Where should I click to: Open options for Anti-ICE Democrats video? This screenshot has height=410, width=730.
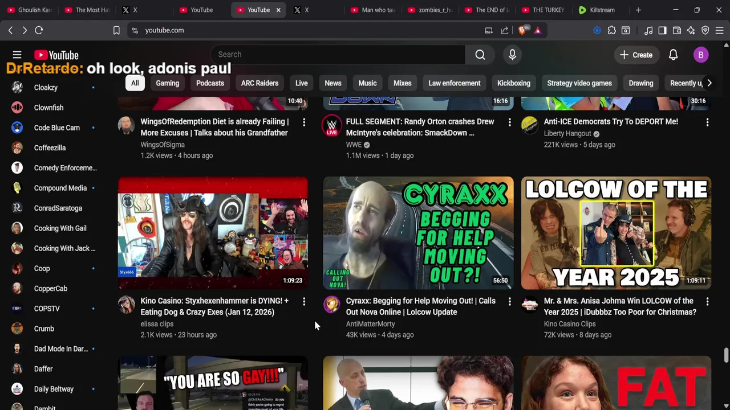coord(707,122)
